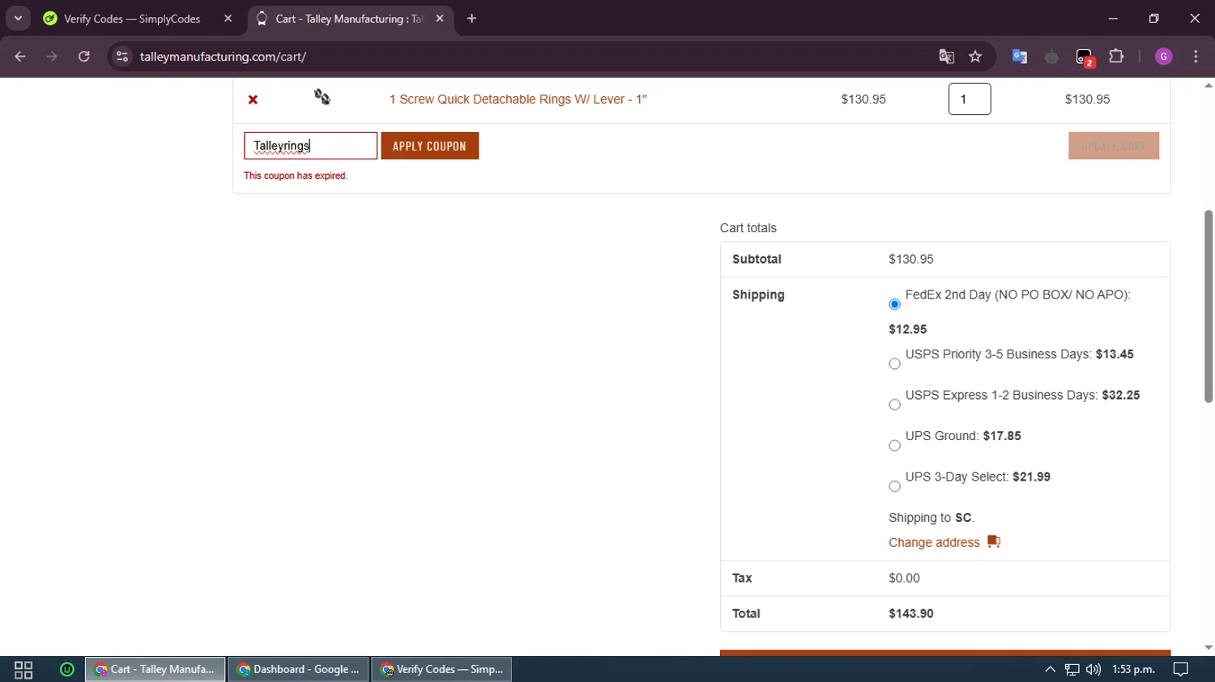Image resolution: width=1215 pixels, height=682 pixels.
Task: Translate this page using the address bar icon
Action: [946, 57]
